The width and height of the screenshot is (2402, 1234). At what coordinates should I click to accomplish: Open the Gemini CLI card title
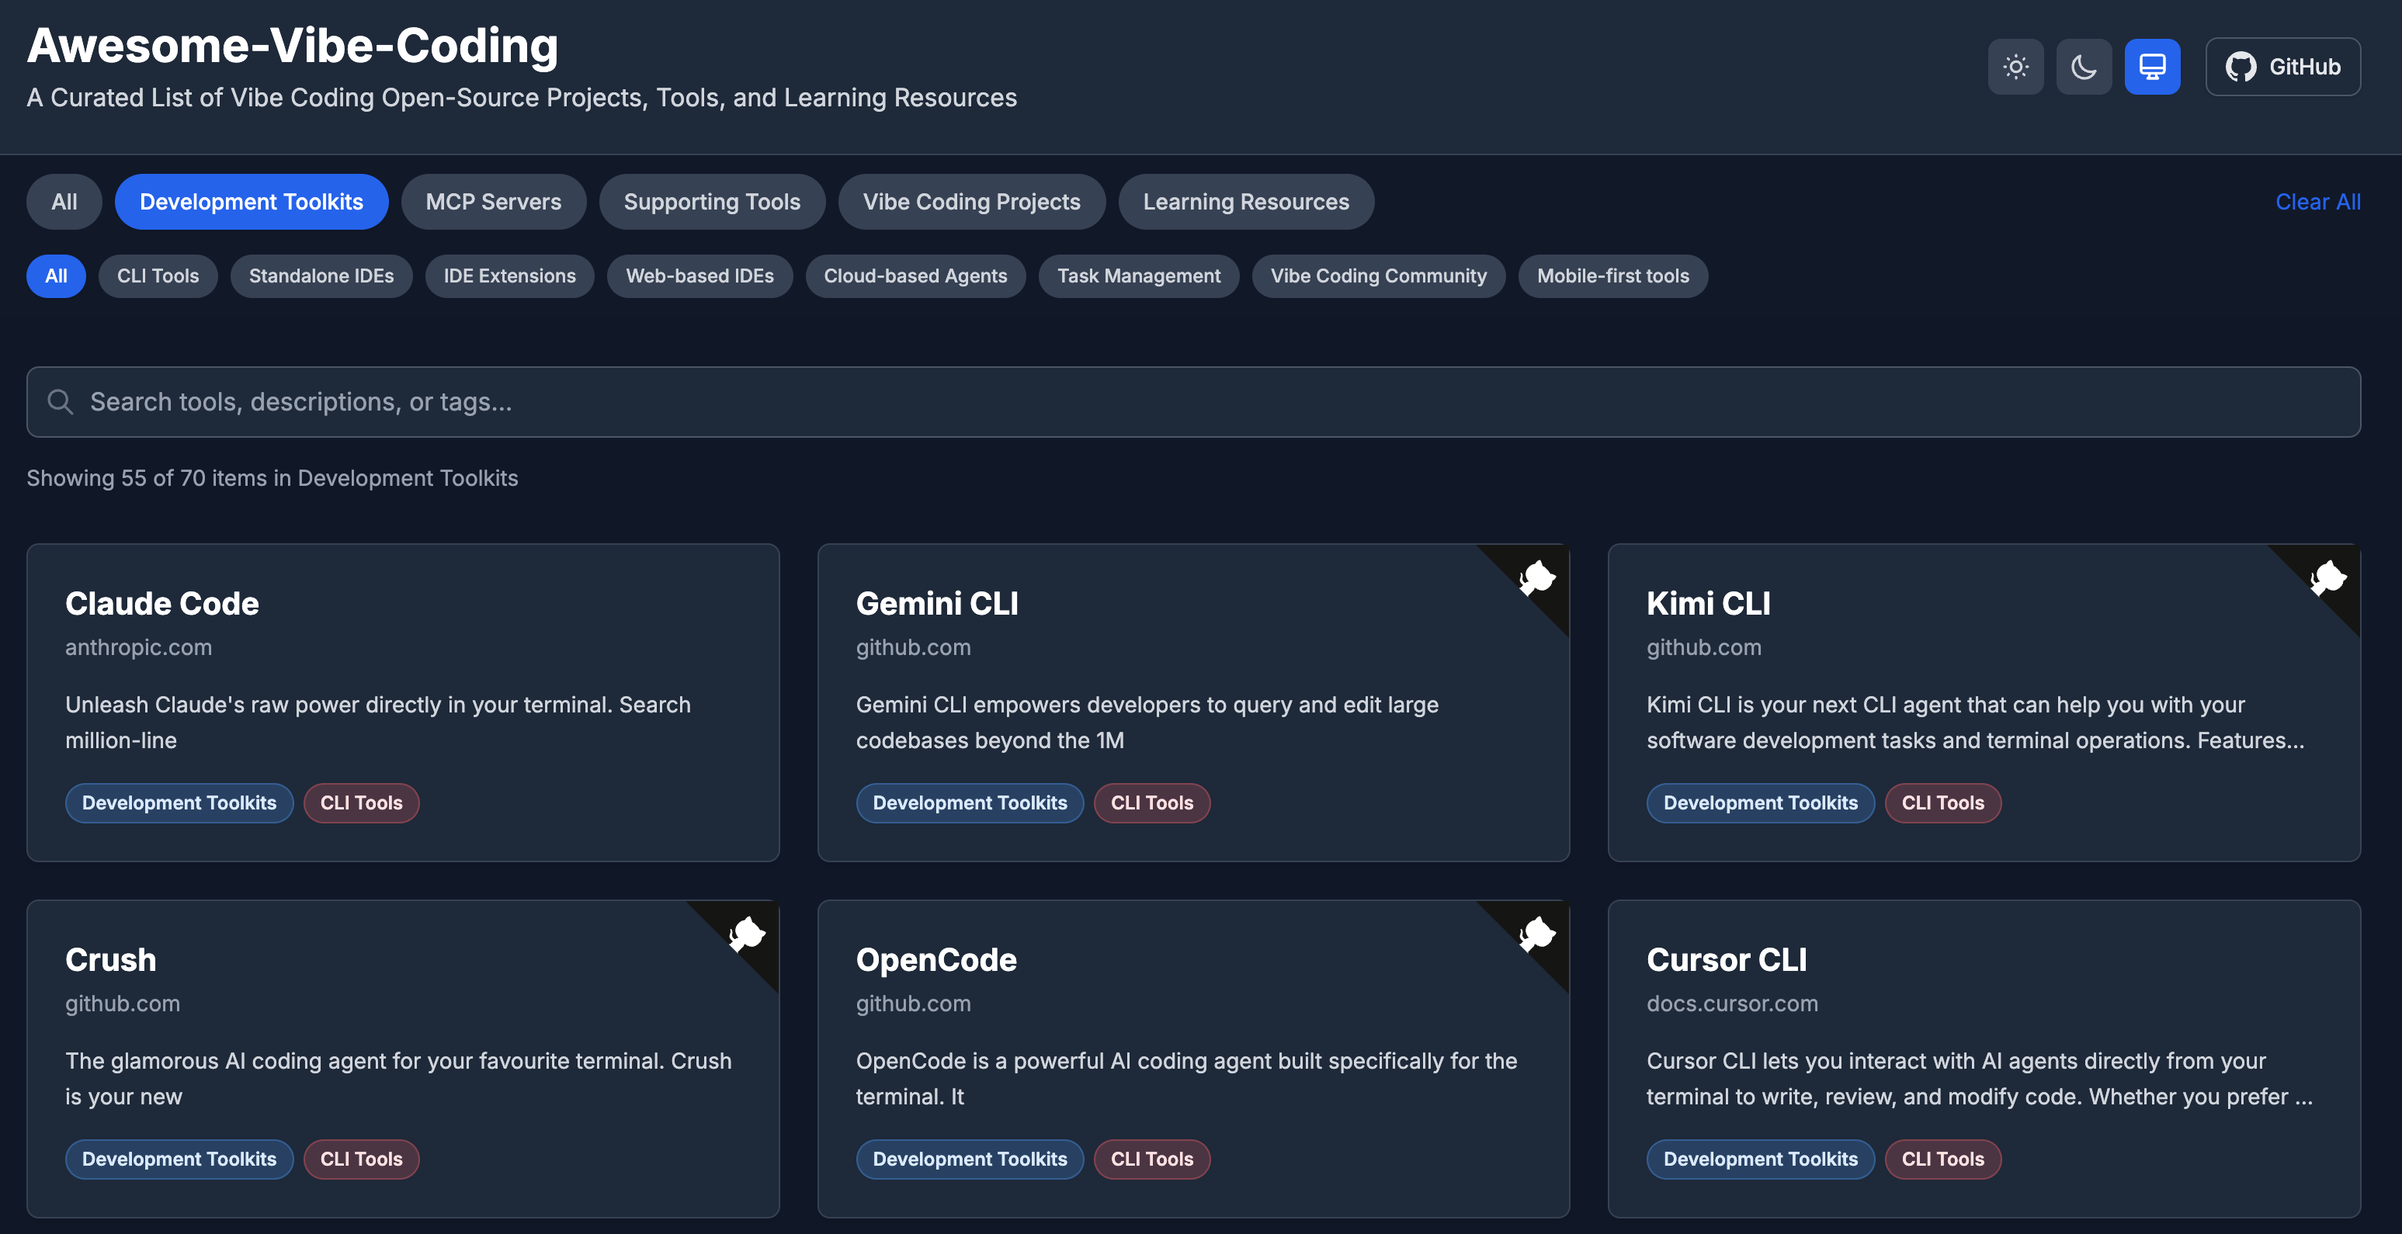tap(937, 603)
